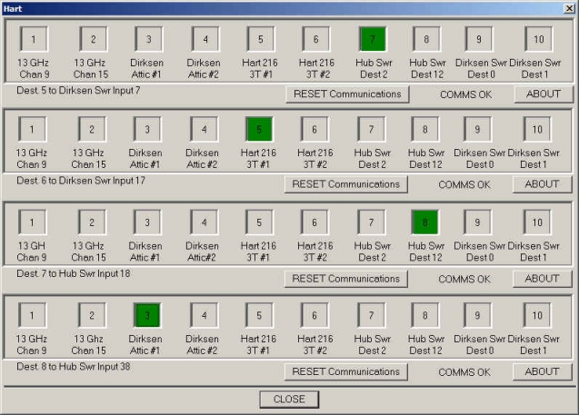Select source 2 (13 GHz Chan 15) for Dest. 7
579x415 pixels.
pos(92,222)
